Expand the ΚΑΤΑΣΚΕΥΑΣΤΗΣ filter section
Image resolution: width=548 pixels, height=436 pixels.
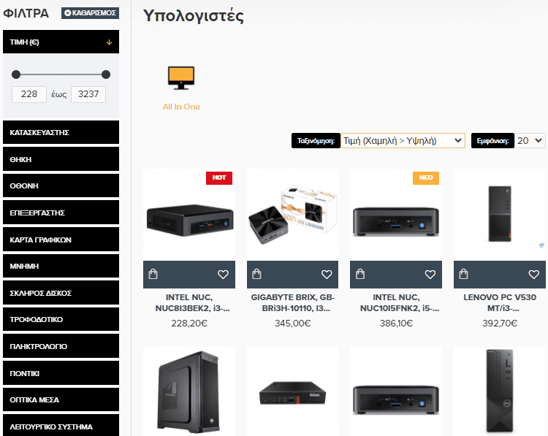click(x=61, y=132)
